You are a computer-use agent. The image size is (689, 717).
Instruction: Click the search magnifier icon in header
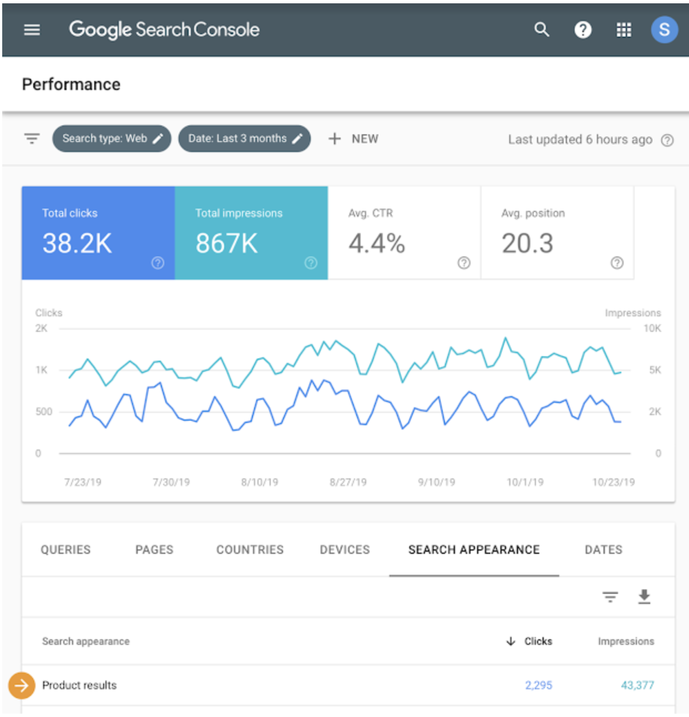click(541, 29)
